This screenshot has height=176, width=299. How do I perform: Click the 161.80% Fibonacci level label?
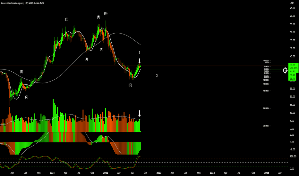pos(266,91)
